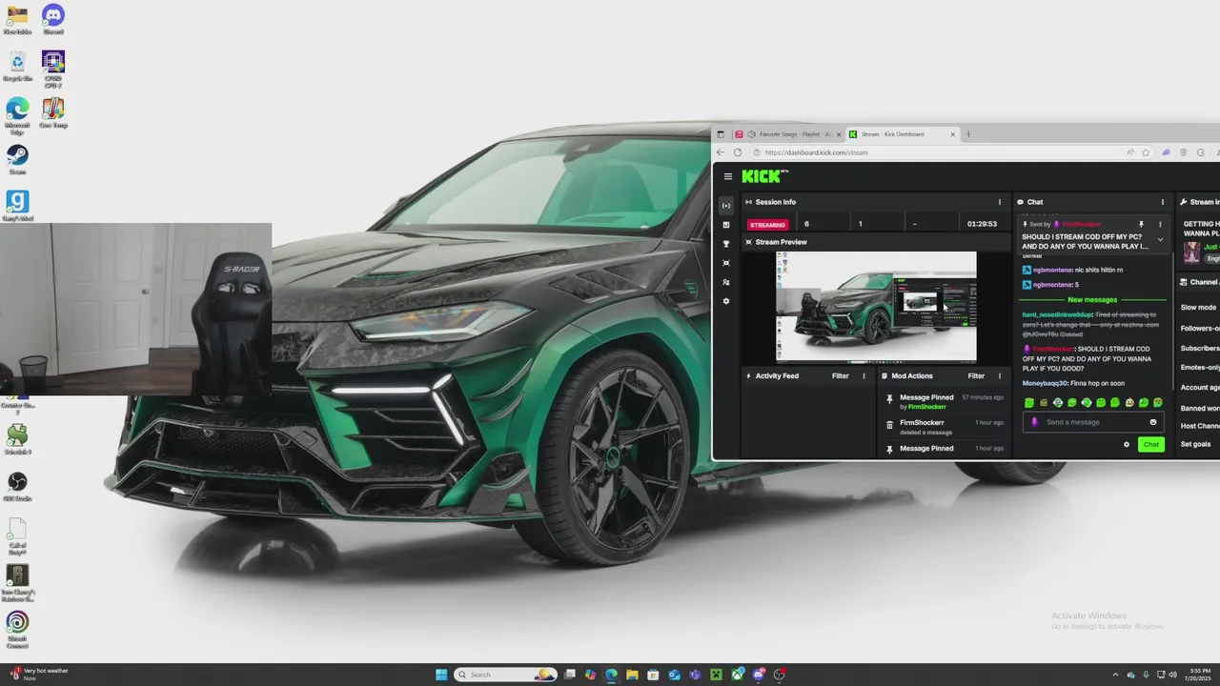
Task: Click Set goals option
Action: [x=1195, y=444]
